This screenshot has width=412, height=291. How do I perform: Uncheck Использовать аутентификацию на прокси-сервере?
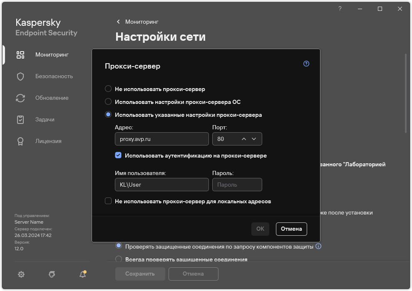[x=118, y=155]
